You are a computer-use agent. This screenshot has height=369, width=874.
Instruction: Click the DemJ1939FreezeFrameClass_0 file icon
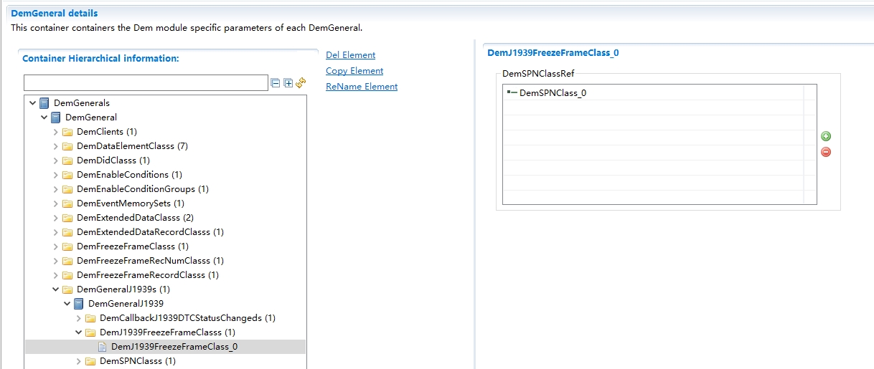tap(102, 347)
